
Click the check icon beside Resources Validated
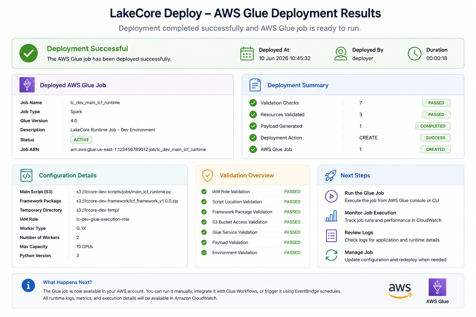253,115
